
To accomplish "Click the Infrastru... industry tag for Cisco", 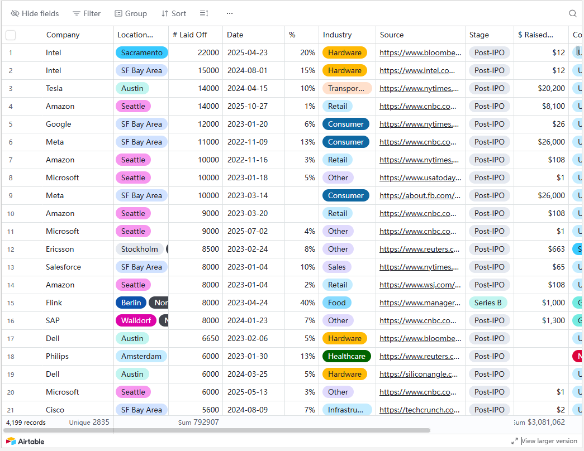I will pos(347,410).
